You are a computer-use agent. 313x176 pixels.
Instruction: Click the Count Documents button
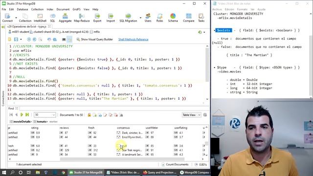pos(175,164)
